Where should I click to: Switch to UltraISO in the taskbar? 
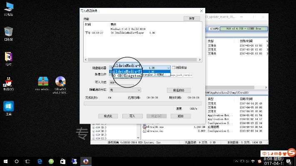pyautogui.click(x=86, y=161)
